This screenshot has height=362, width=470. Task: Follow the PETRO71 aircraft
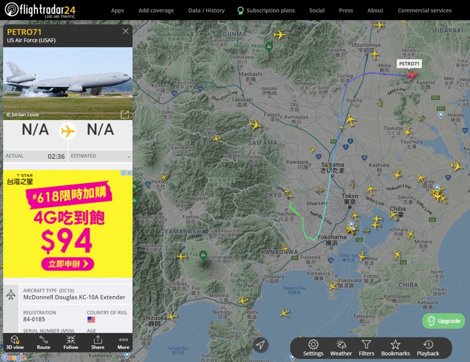pos(71,343)
